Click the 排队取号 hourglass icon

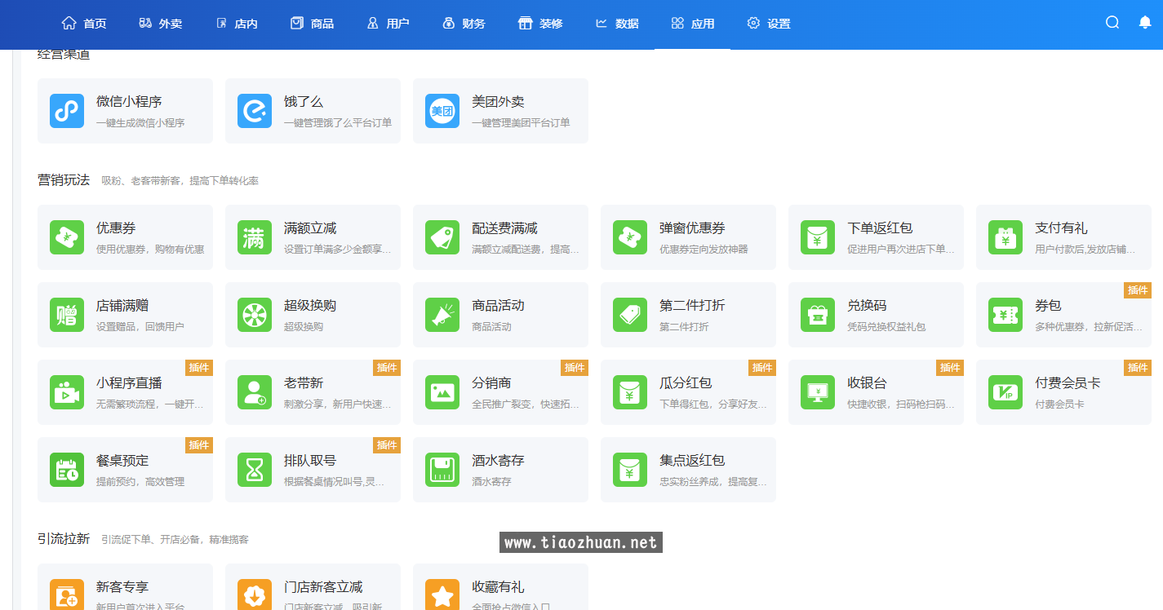point(255,470)
